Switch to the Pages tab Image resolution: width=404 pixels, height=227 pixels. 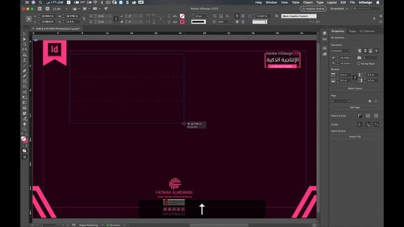pos(352,31)
